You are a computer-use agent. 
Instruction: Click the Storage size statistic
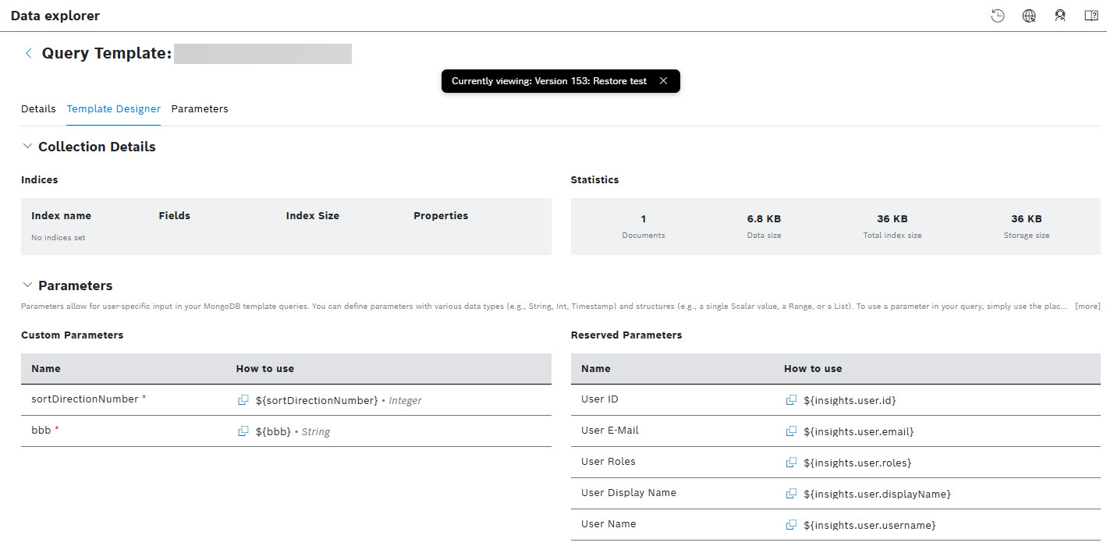coord(1027,226)
